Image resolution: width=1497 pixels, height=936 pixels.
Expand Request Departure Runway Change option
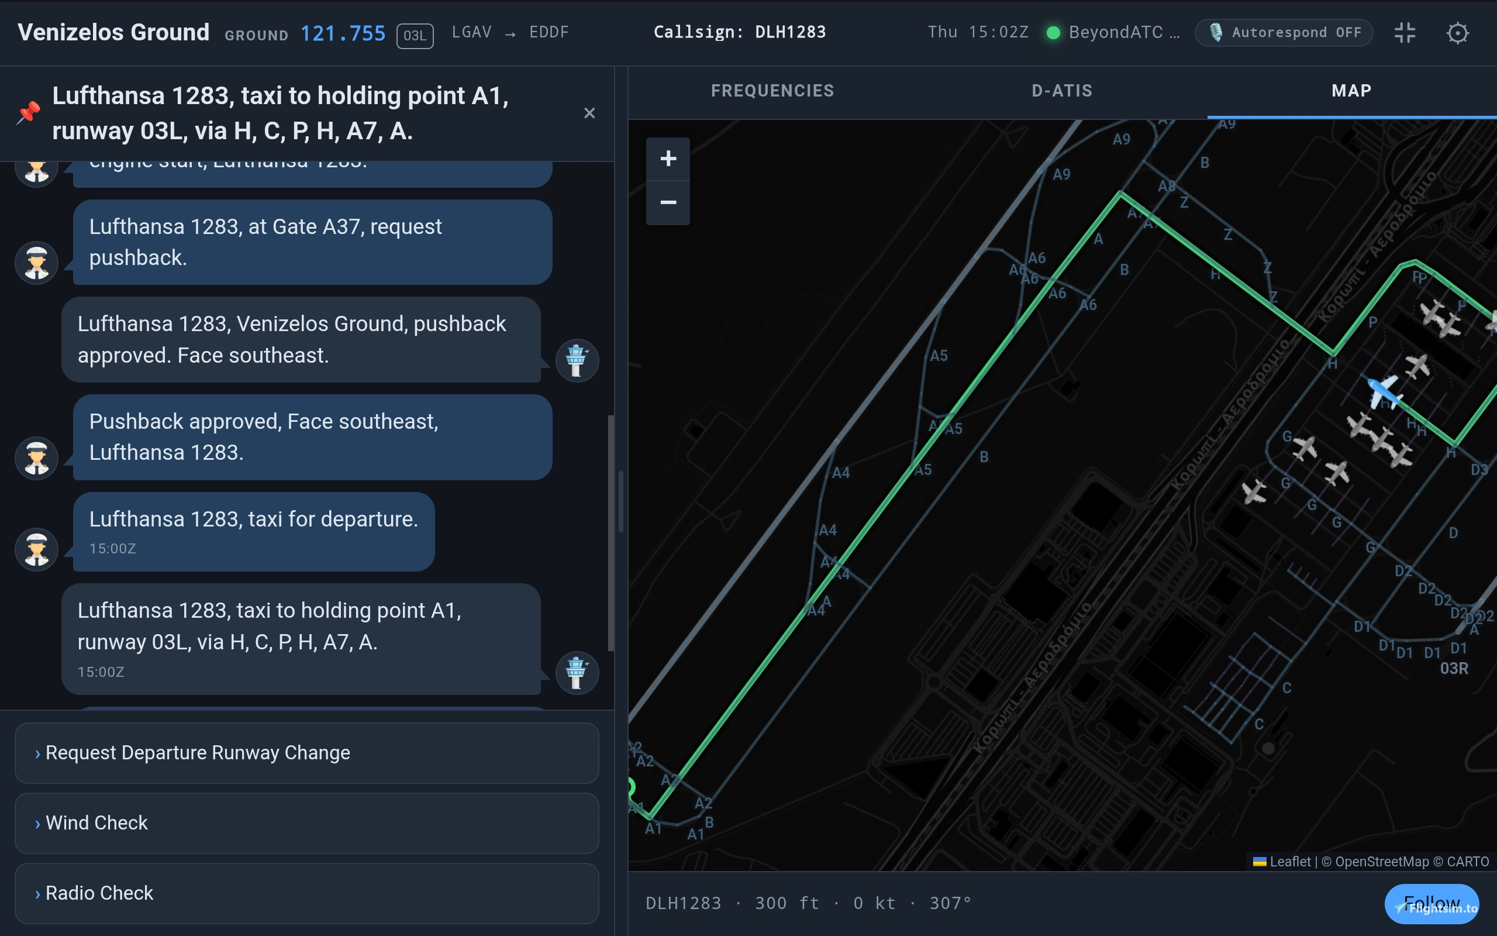(307, 753)
